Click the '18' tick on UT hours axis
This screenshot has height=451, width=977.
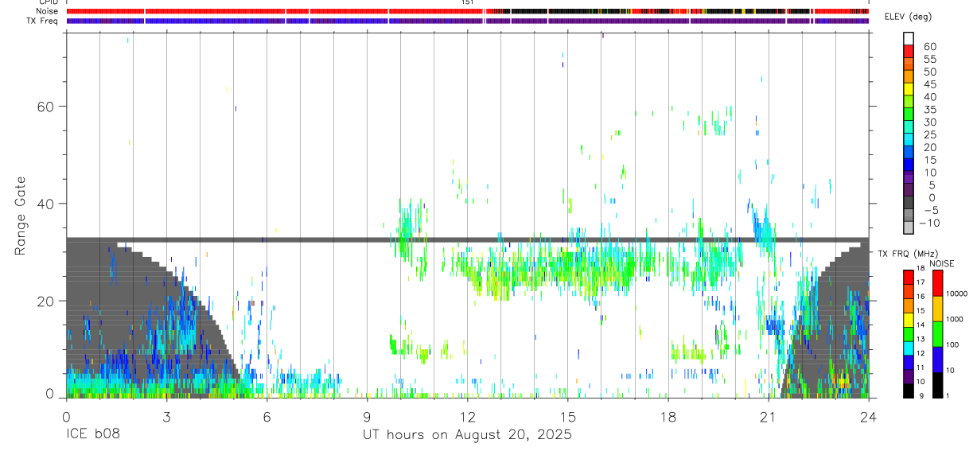(x=668, y=416)
